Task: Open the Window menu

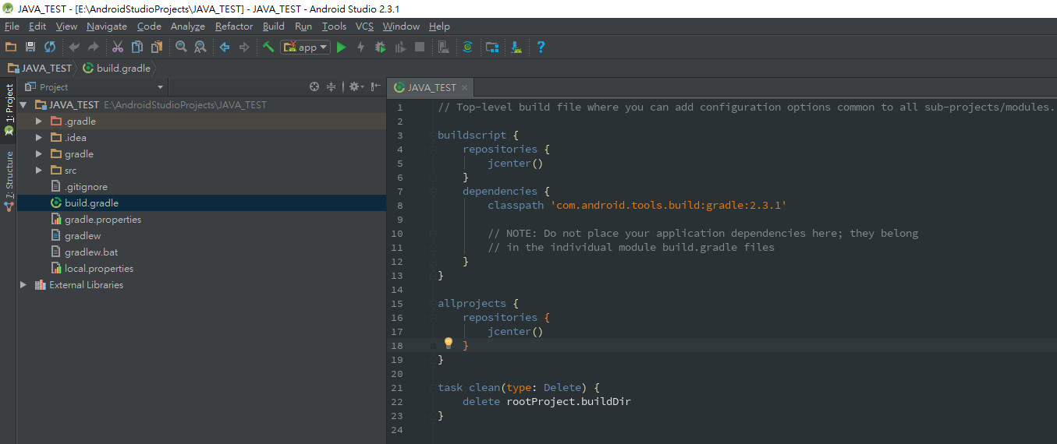Action: 401,26
